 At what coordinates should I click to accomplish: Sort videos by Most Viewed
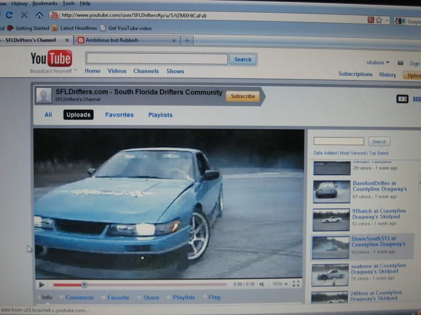tap(353, 153)
